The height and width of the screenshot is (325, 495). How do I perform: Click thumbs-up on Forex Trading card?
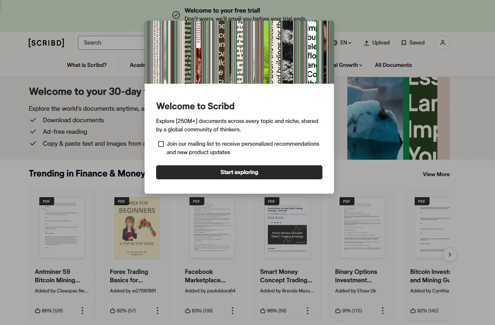[x=113, y=311]
